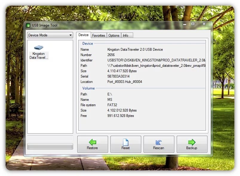Click the device number value 2656
240x176 pixels.
tap(111, 55)
